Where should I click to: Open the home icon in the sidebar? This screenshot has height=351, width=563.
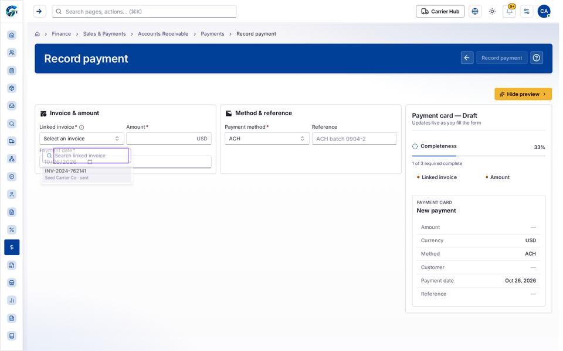12,35
